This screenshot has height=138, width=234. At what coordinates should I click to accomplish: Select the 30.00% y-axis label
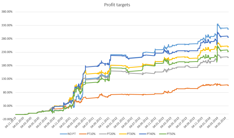click(8, 106)
